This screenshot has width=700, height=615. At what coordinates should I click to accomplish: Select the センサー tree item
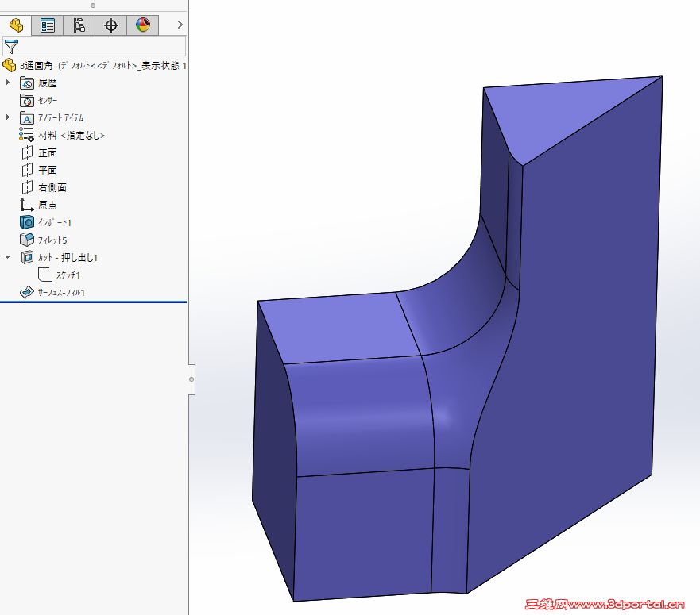coord(48,101)
